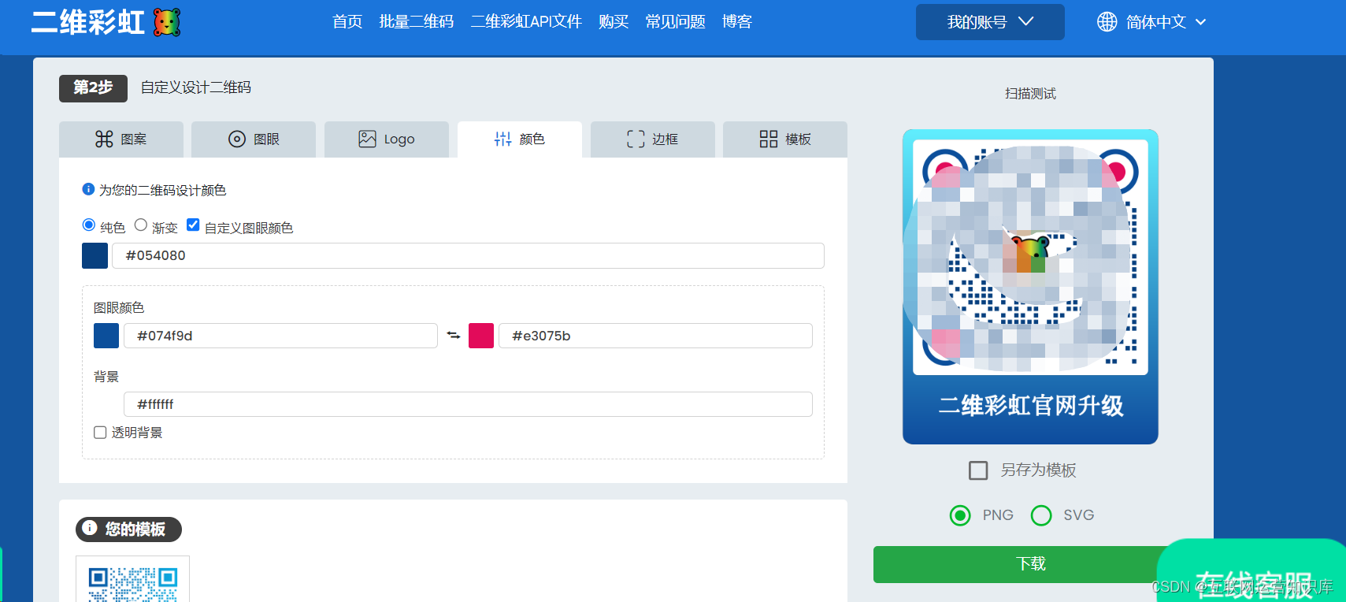
Task: Switch to 图眼 eye tab
Action: point(254,139)
